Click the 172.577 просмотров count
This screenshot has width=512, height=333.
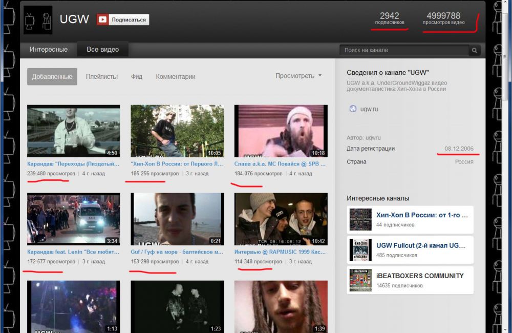click(x=51, y=262)
